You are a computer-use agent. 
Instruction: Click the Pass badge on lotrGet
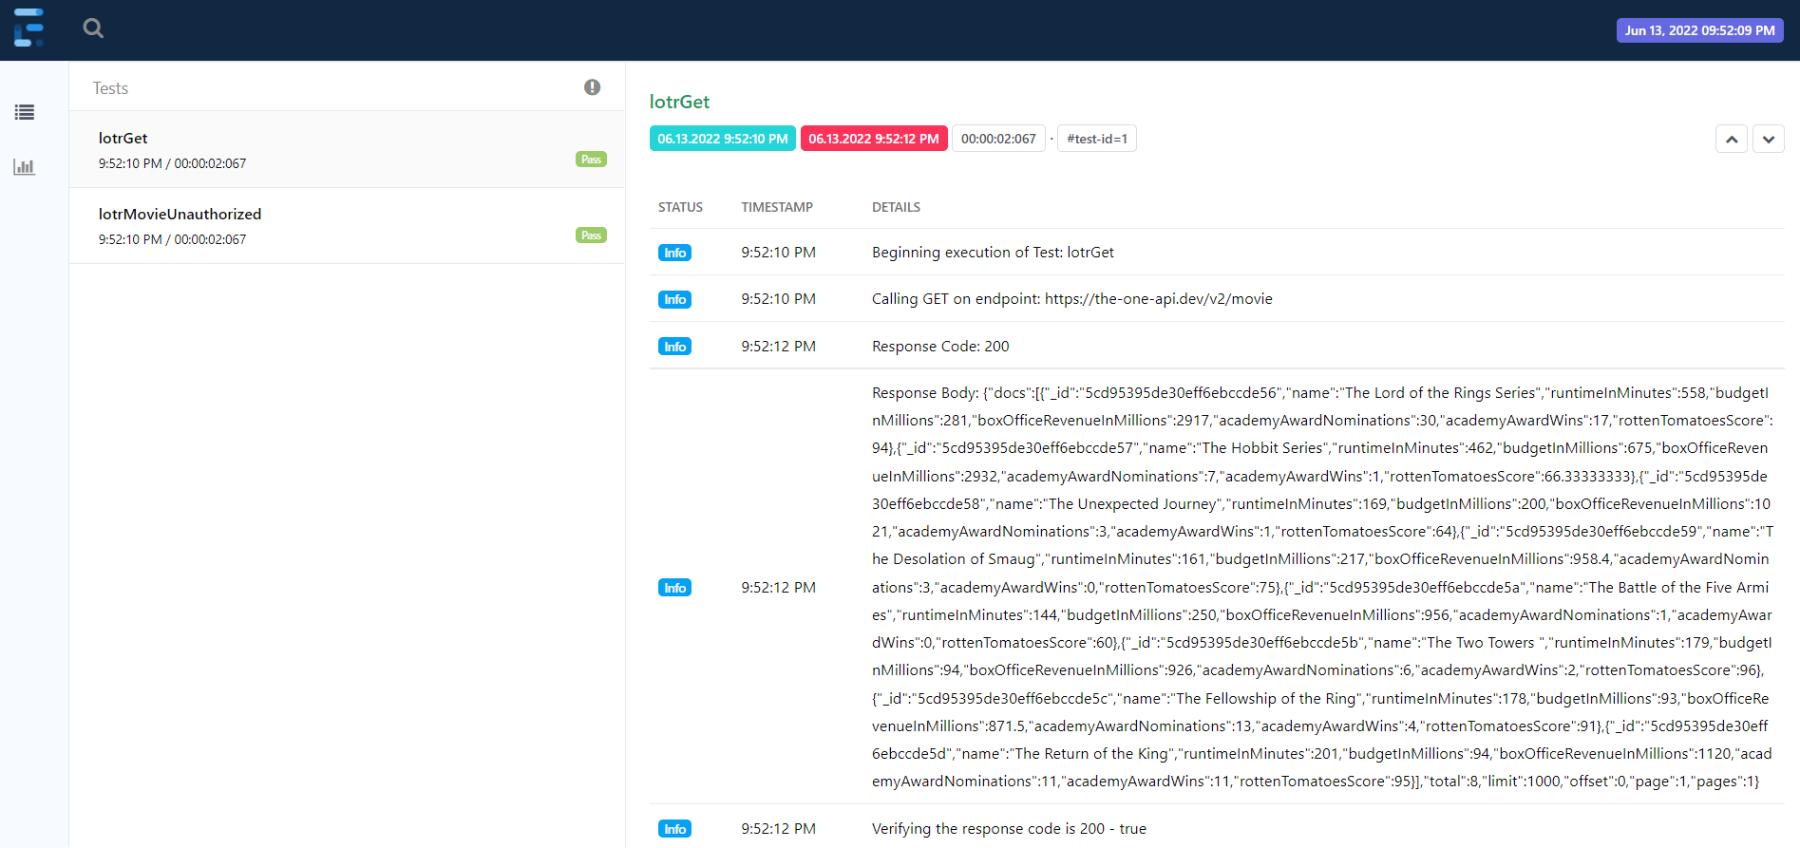point(591,160)
